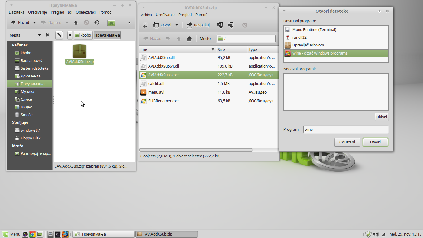Open file manager toolbar overflow dropdown
Viewport: 423px width, 238px height.
click(x=129, y=22)
